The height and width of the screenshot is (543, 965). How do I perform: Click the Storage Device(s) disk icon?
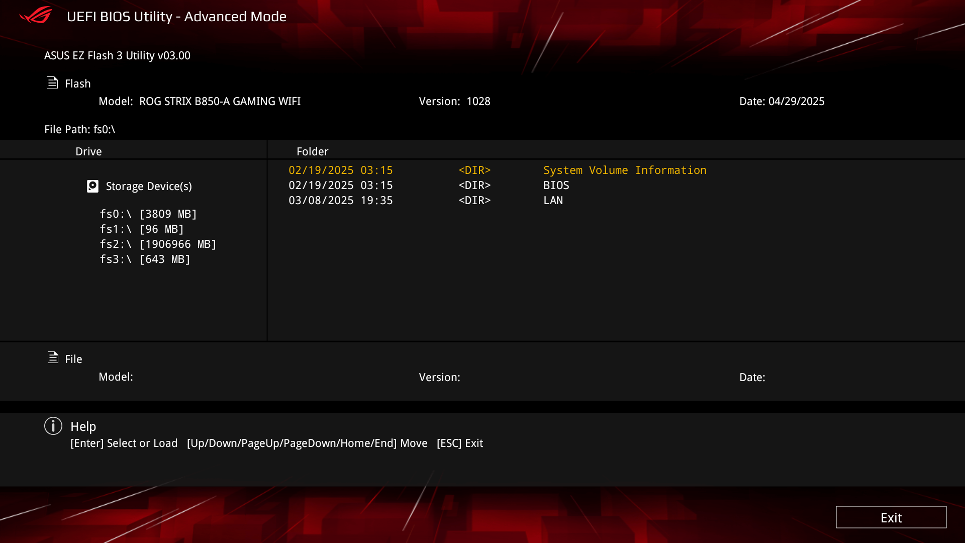(92, 186)
